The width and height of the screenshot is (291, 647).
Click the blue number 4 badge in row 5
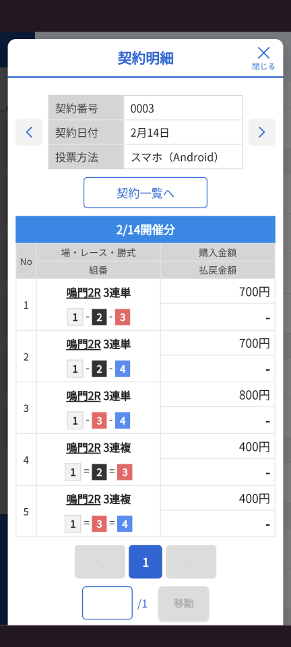click(x=125, y=524)
